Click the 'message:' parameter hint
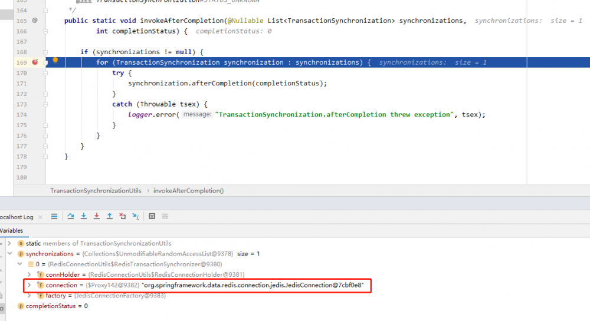Viewport: 590px width, 321px height. point(197,114)
